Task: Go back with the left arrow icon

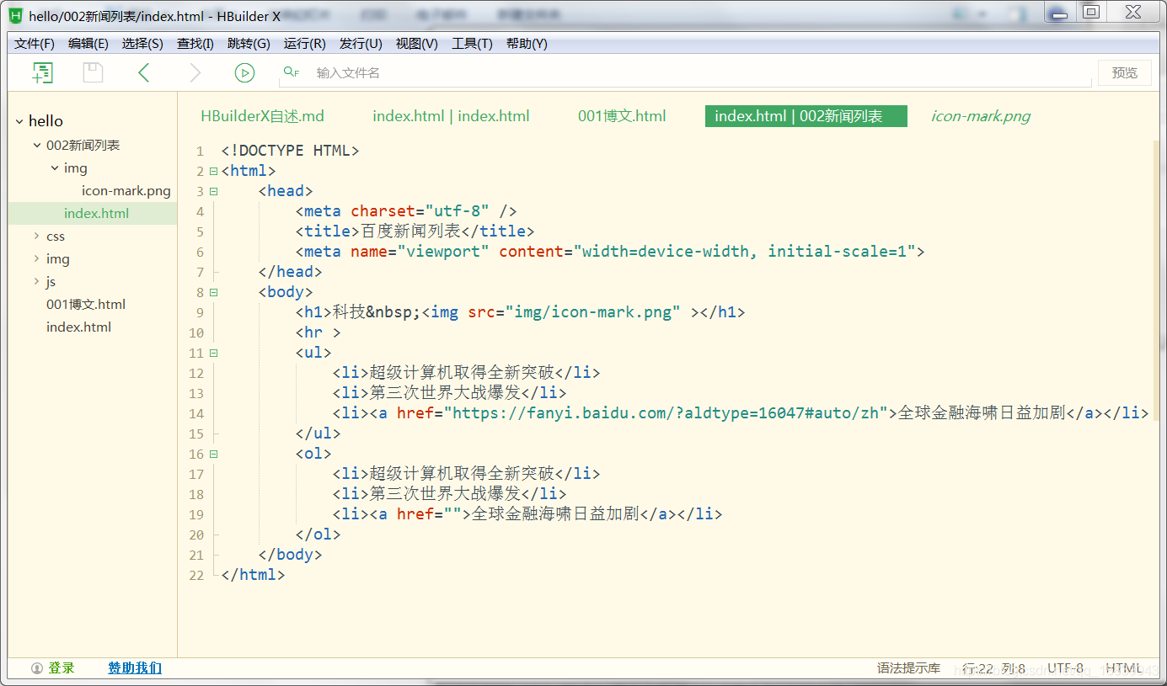Action: pos(144,73)
